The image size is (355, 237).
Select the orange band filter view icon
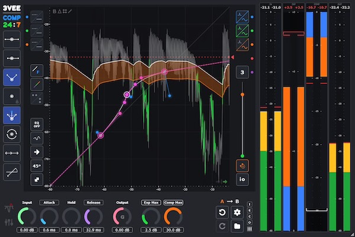tap(242, 45)
